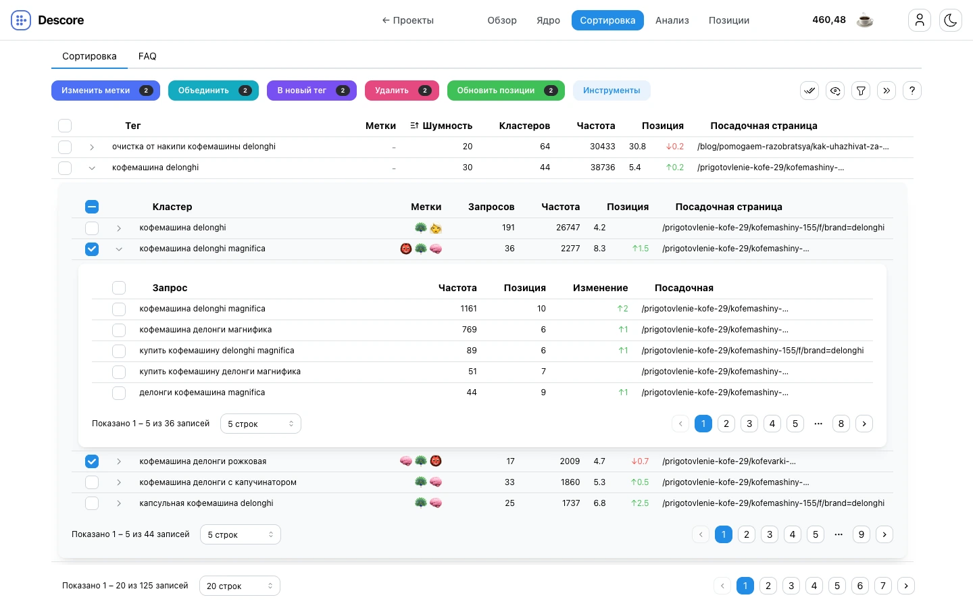Click peacock emoji in кофемашина делонги с капучинатором row

[x=421, y=482]
